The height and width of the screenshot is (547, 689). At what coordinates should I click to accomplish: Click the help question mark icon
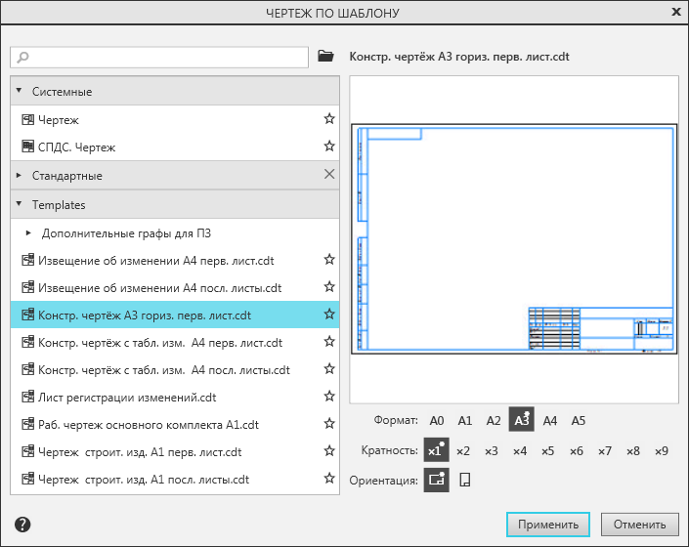pyautogui.click(x=22, y=525)
